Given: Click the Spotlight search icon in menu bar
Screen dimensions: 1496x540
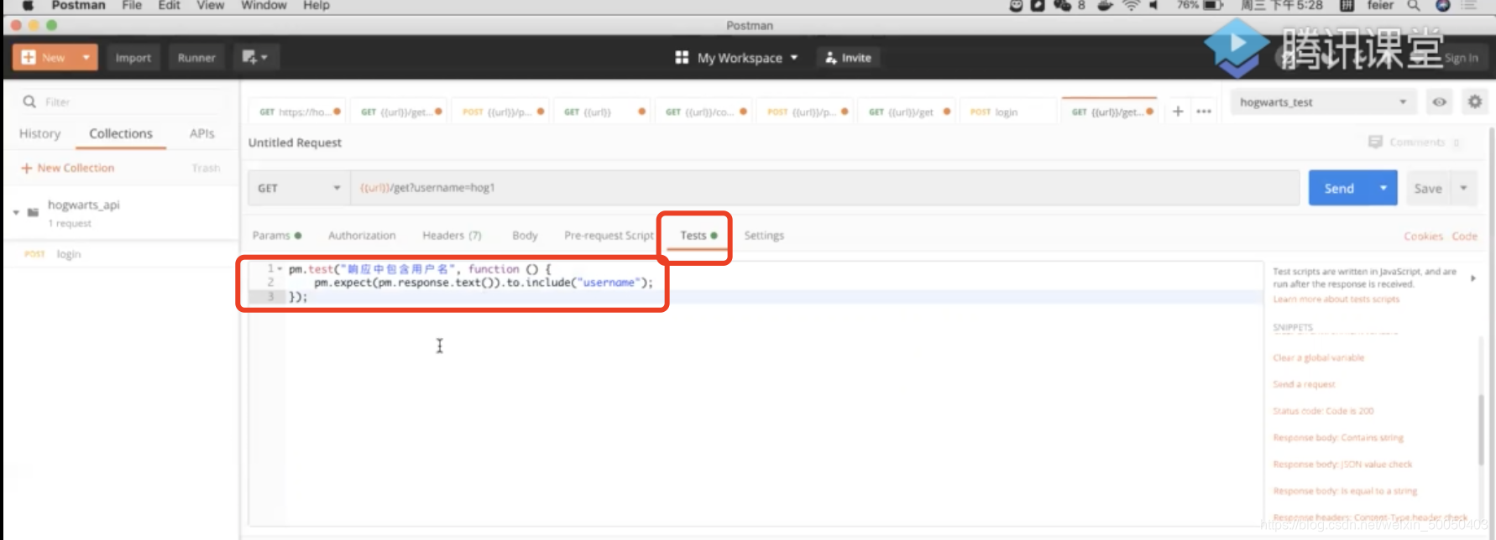Looking at the screenshot, I should tap(1414, 5).
